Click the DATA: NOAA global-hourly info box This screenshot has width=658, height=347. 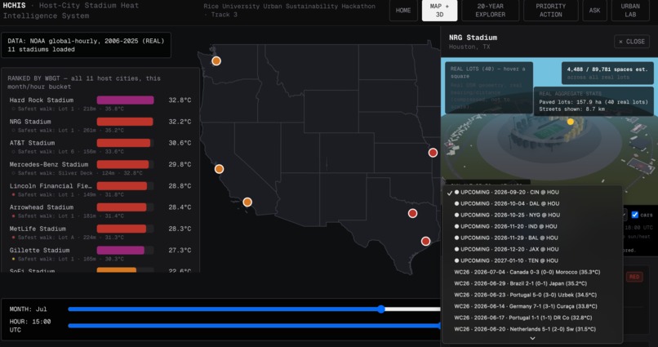pyautogui.click(x=86, y=45)
